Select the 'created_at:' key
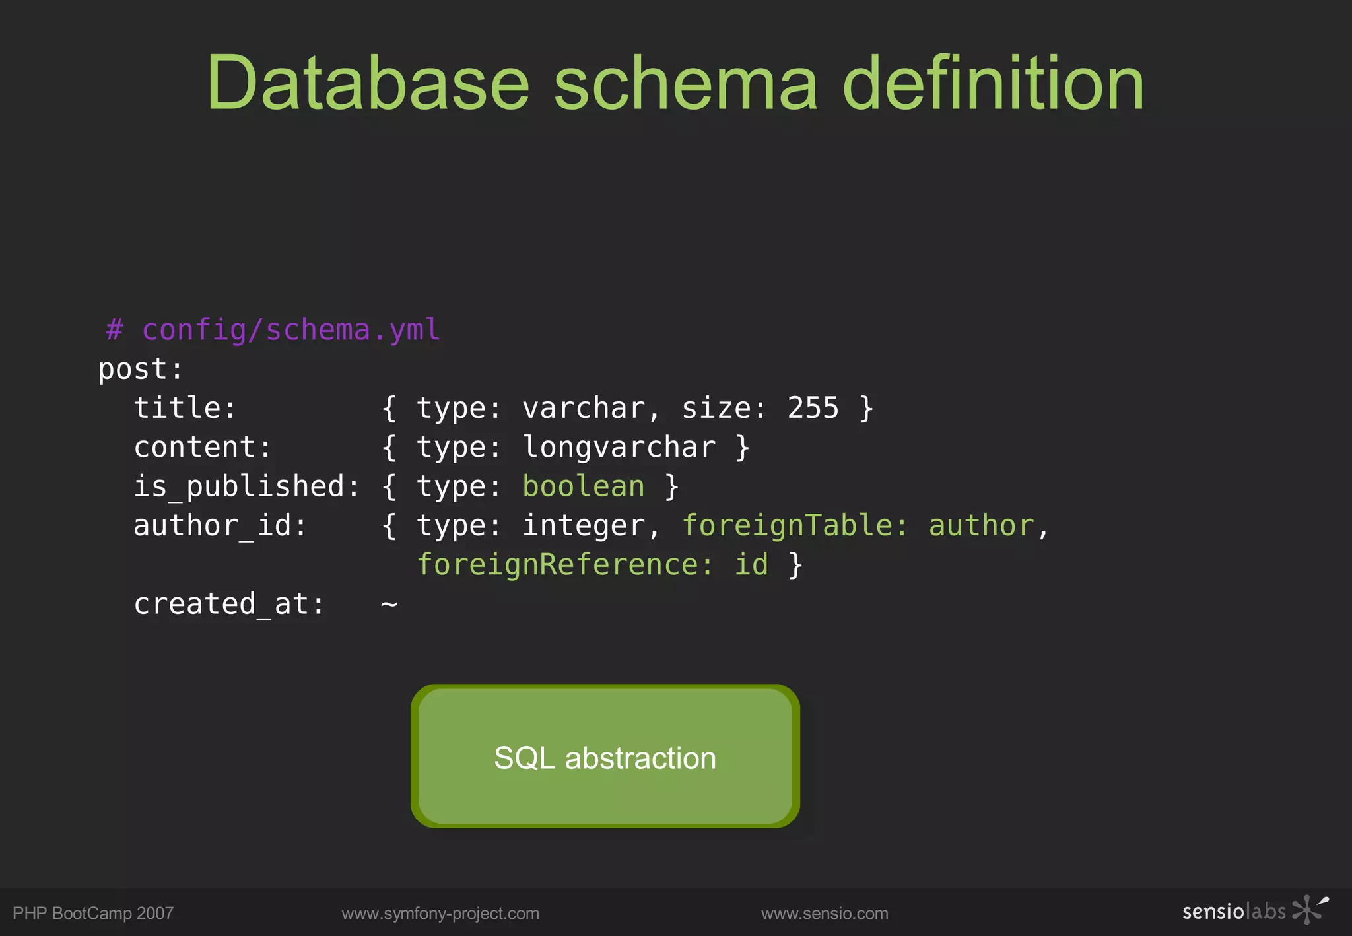 230,604
